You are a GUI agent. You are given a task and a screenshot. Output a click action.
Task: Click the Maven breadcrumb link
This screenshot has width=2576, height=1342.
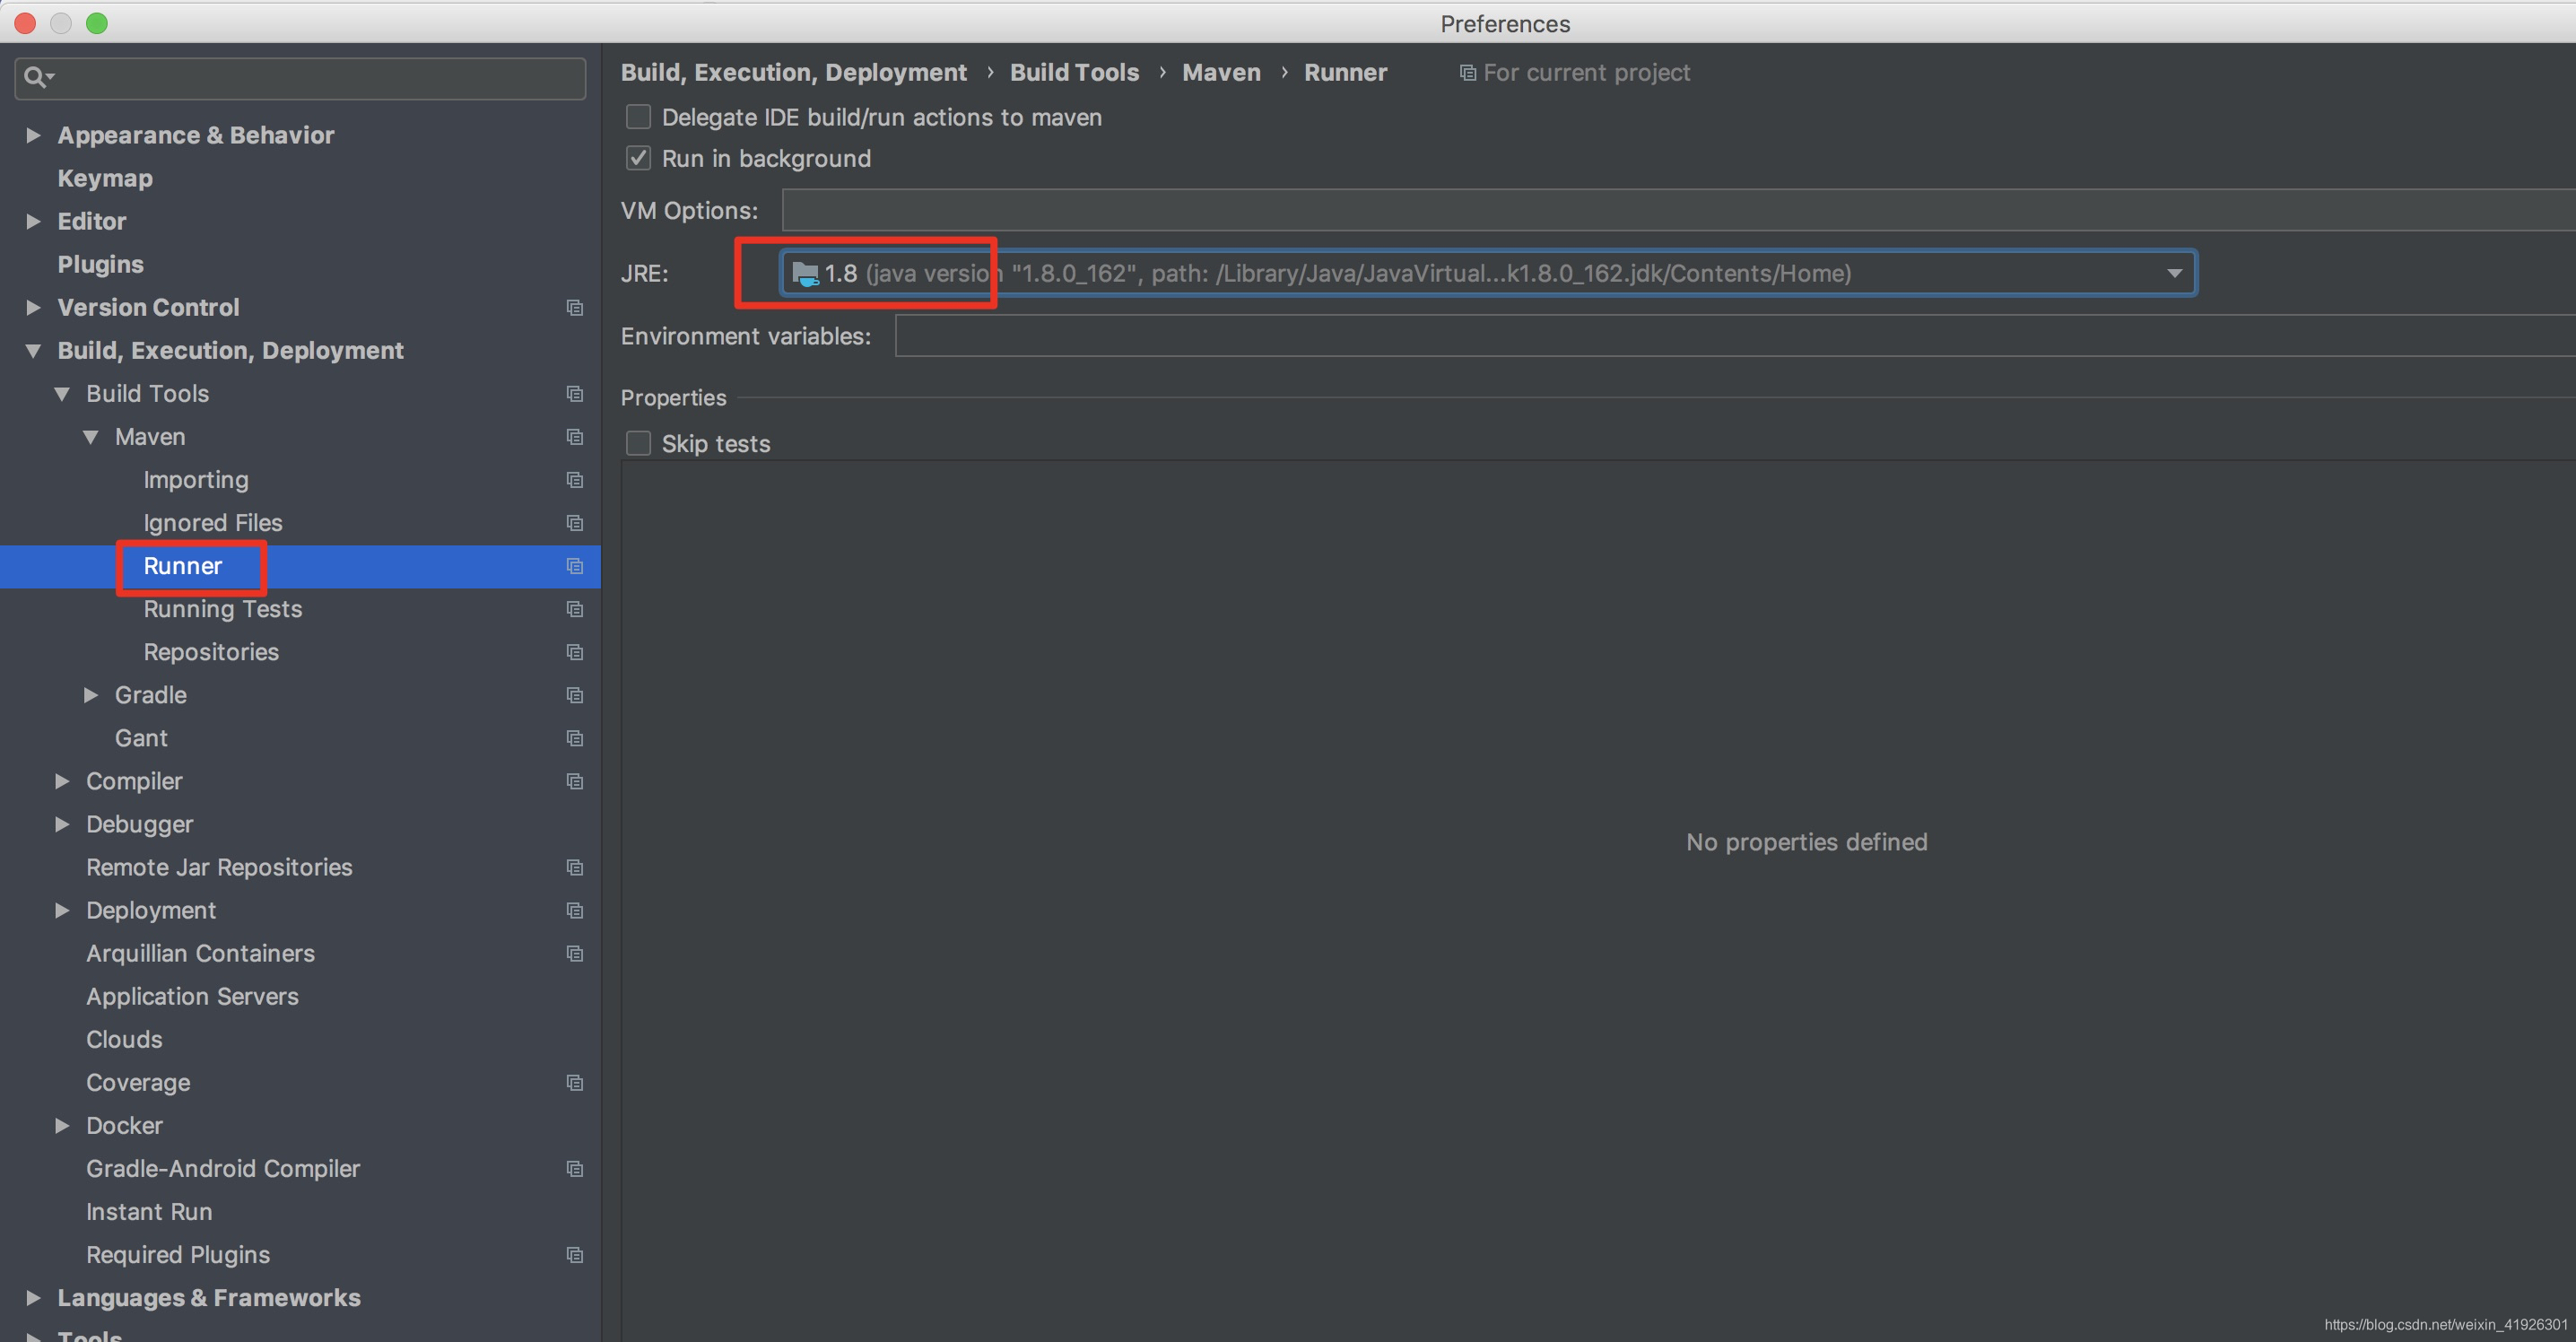(x=1221, y=72)
